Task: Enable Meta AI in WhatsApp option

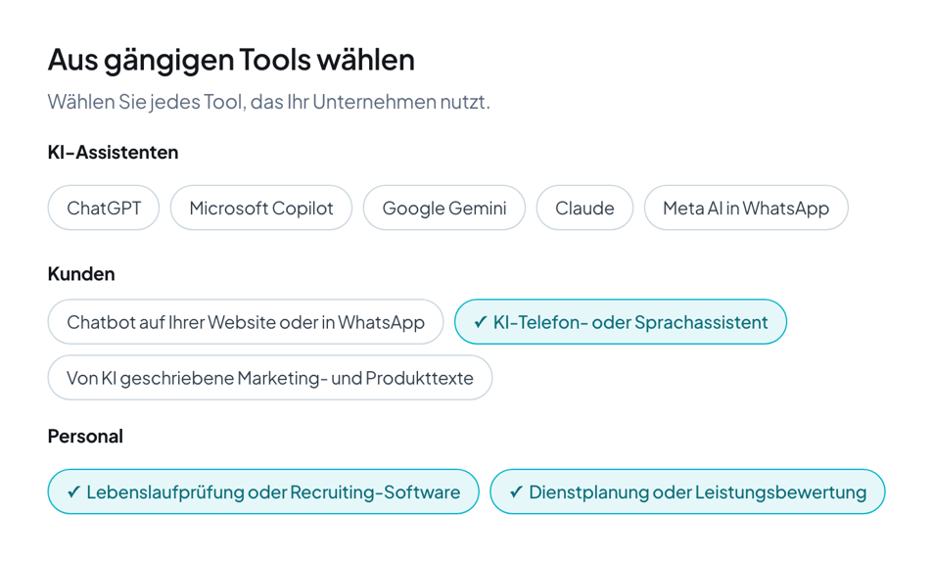Action: pyautogui.click(x=746, y=208)
